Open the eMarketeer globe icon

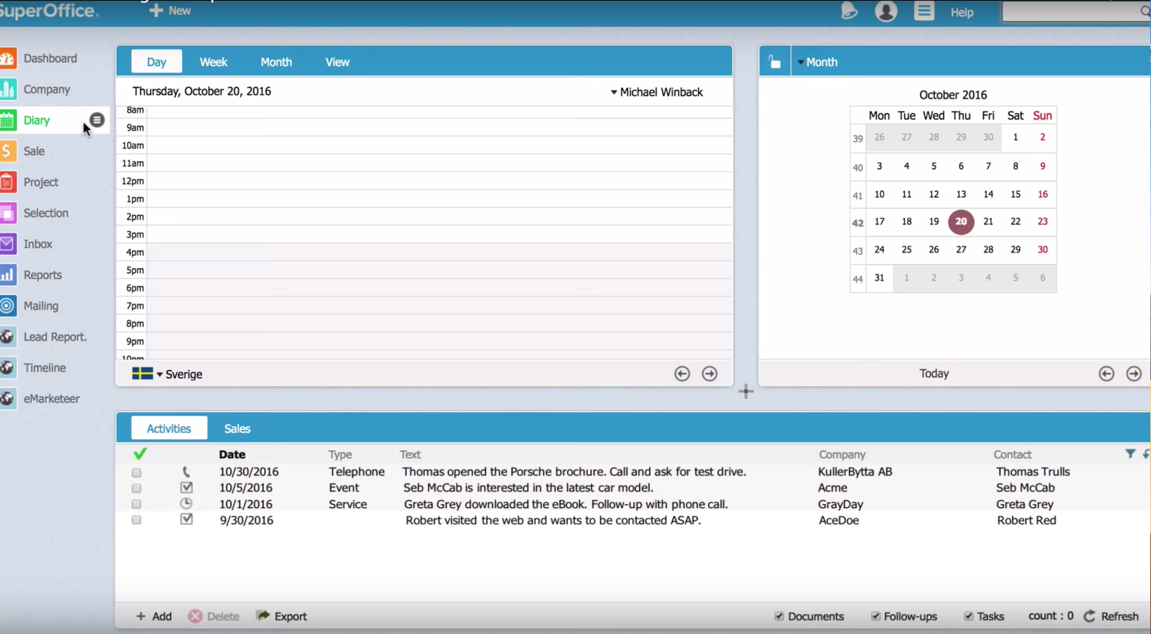click(8, 399)
